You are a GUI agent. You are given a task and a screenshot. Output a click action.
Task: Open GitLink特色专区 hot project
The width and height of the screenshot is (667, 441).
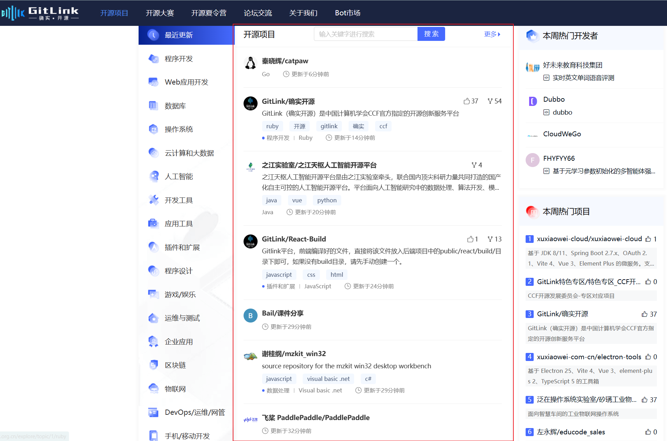(x=589, y=282)
